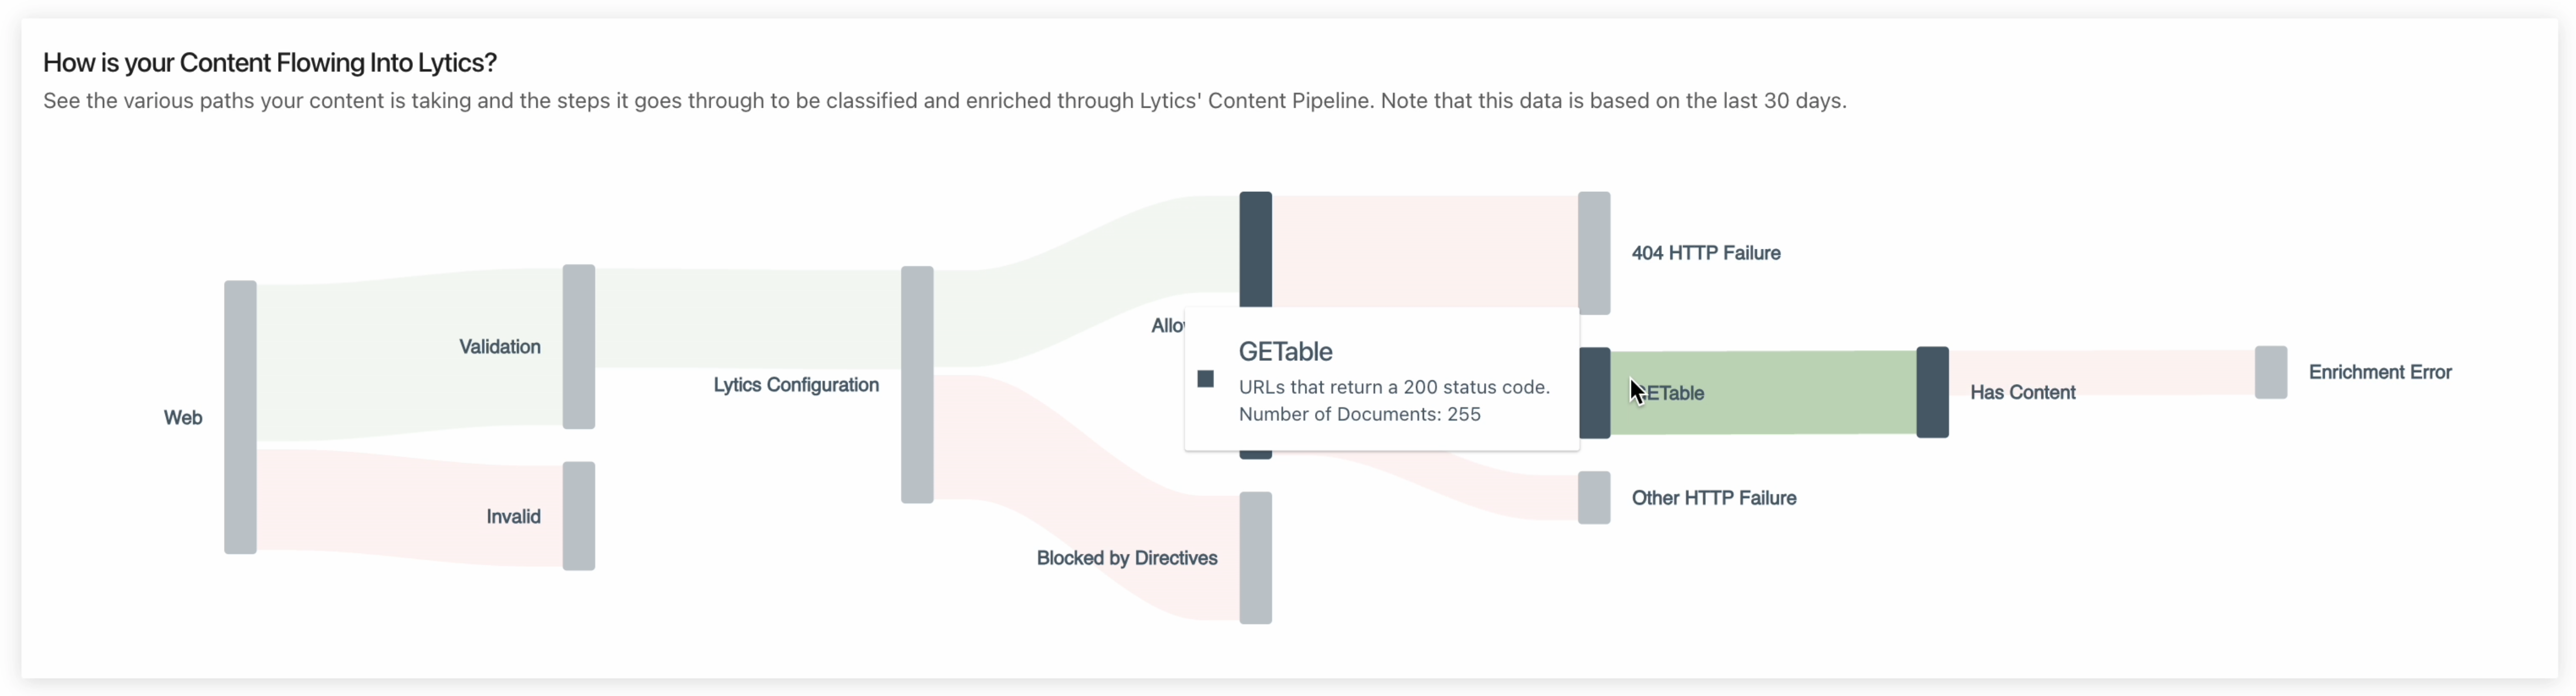2576x696 pixels.
Task: Click the Web to Invalid pink flow
Action: point(410,508)
